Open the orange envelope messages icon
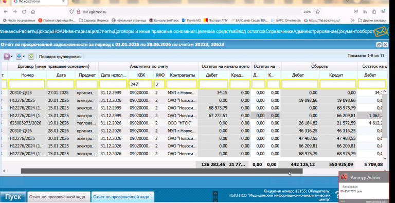The image size is (395, 203). pyautogui.click(x=381, y=32)
